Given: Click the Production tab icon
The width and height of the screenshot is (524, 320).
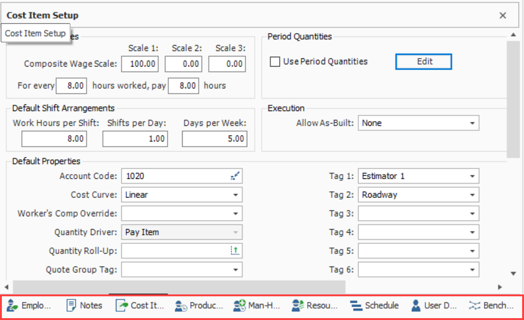Looking at the screenshot, I should (181, 306).
